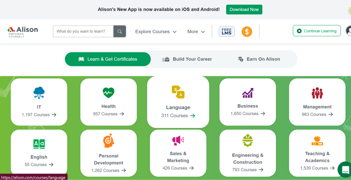
Task: Open the Business category title
Action: click(x=247, y=106)
